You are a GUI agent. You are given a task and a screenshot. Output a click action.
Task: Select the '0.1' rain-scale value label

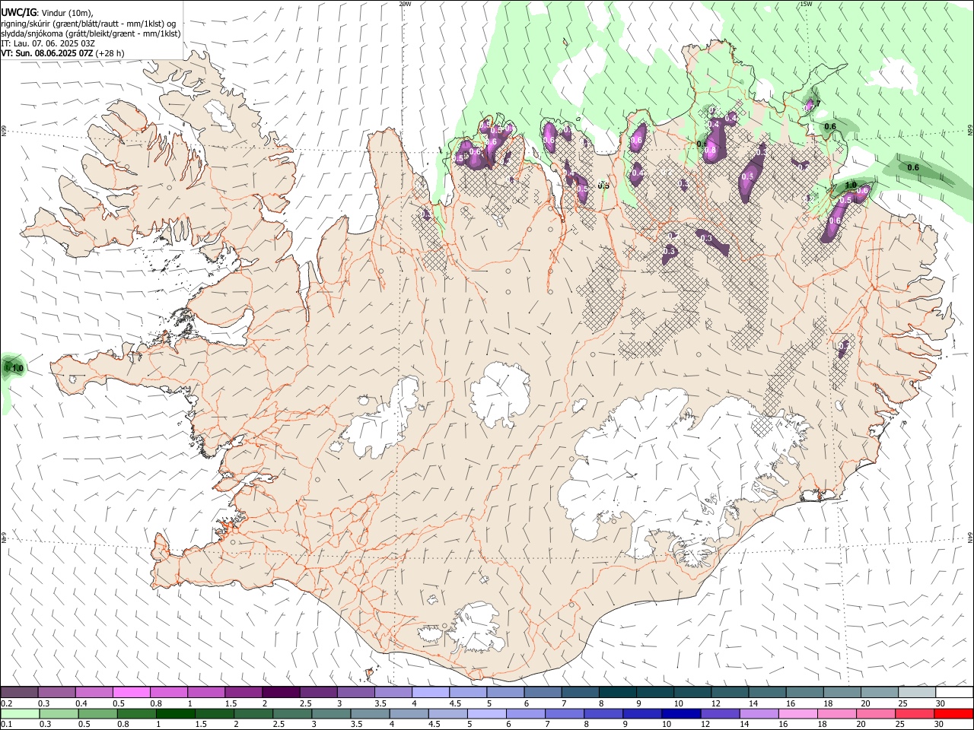[x=6, y=724]
